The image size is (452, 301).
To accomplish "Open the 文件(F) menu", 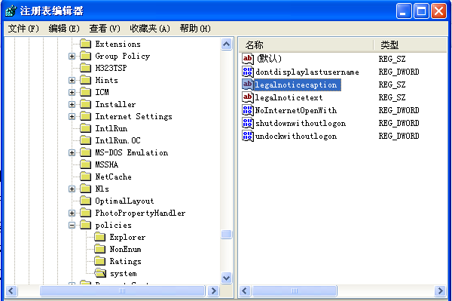I will coord(23,28).
